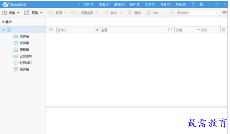Click the sent mail share icon

point(16,56)
